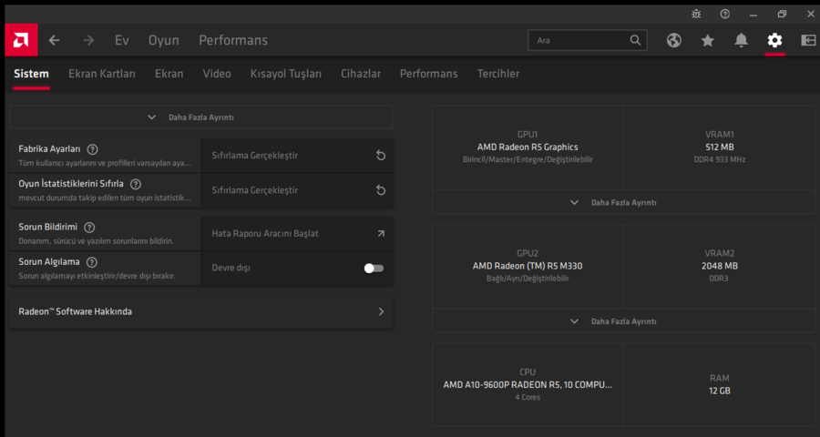This screenshot has height=437, width=820.
Task: Click AMD Radeon R5 Graphics text
Action: tap(528, 147)
